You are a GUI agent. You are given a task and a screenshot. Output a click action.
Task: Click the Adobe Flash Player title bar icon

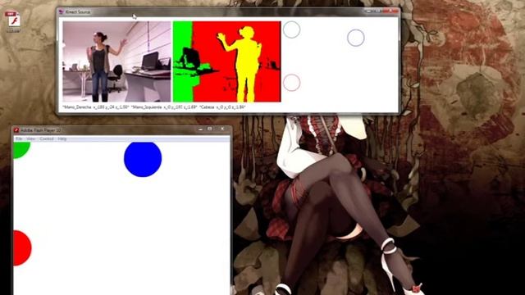[x=16, y=130]
